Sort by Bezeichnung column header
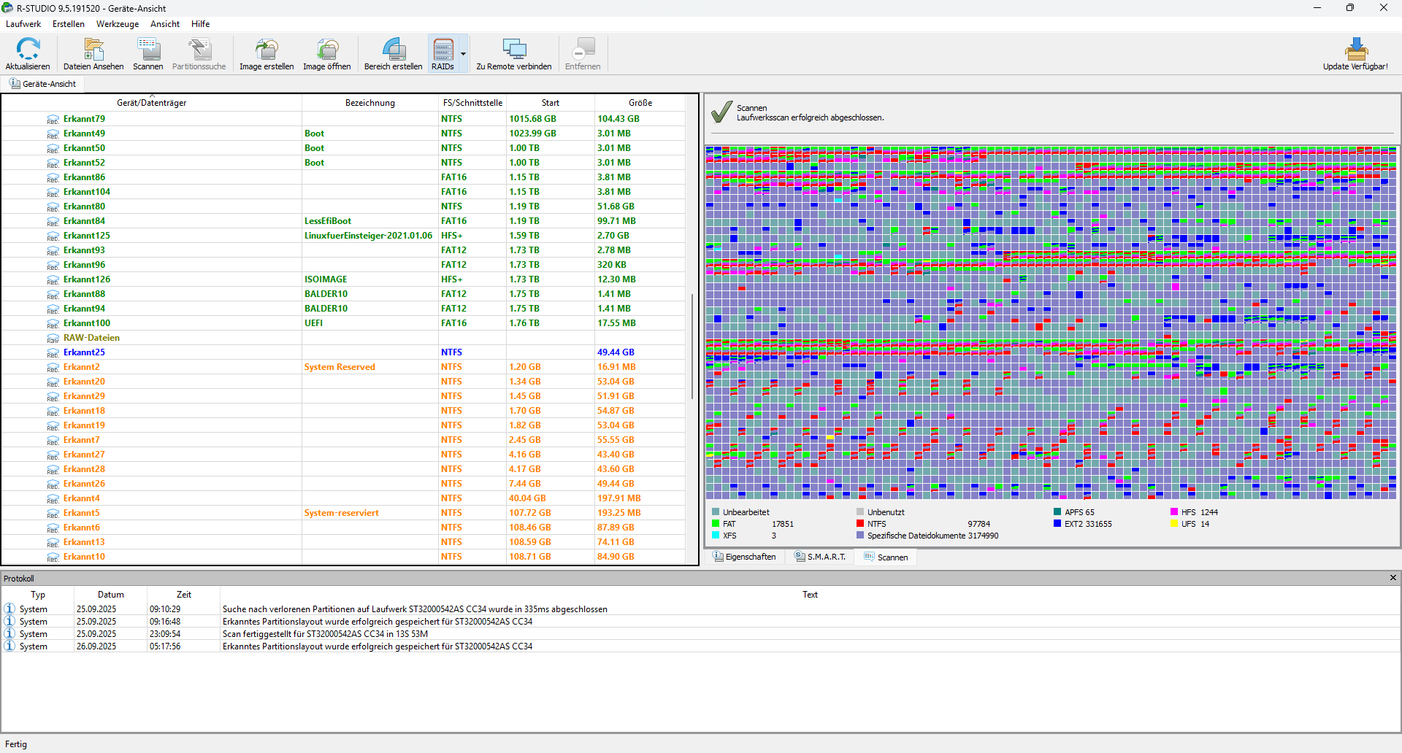1402x753 pixels. (370, 103)
